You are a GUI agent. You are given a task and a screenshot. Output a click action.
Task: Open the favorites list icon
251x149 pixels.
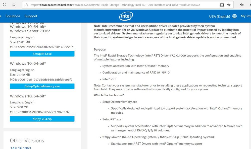click(242, 5)
